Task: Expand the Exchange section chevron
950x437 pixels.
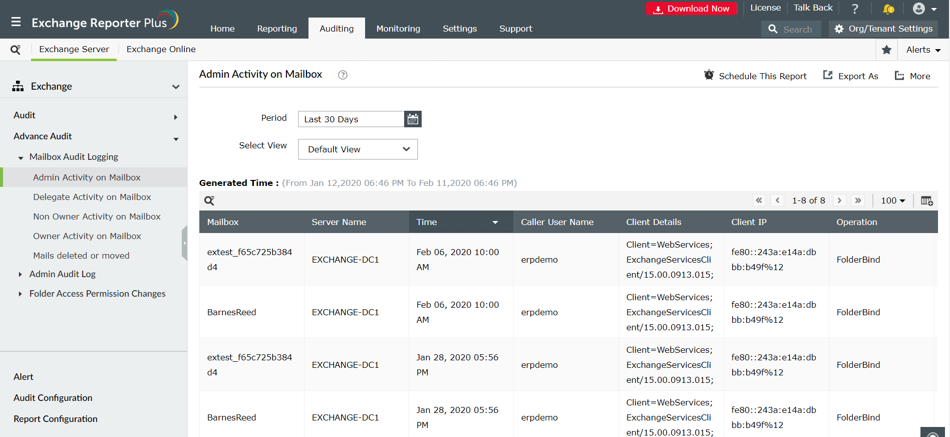Action: point(176,87)
